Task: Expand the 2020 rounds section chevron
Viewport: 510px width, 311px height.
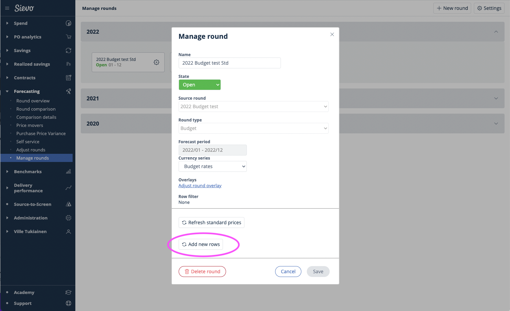Action: coord(496,124)
